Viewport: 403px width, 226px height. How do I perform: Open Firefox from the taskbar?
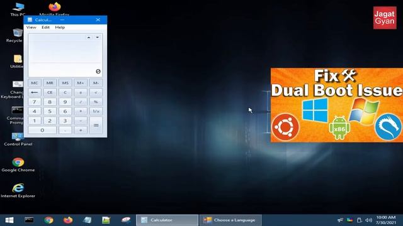coord(68,220)
